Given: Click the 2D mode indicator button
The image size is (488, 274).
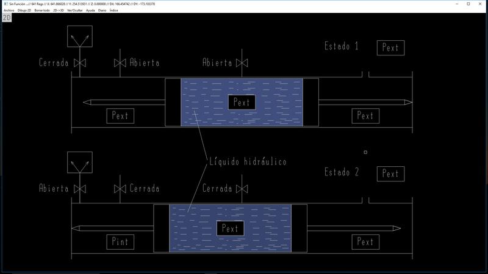Looking at the screenshot, I should pyautogui.click(x=7, y=18).
